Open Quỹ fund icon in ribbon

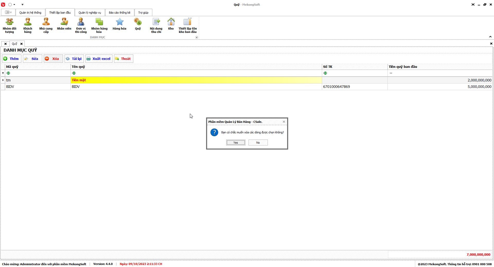point(138,24)
